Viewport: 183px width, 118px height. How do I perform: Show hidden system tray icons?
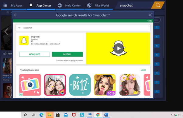[172, 115]
